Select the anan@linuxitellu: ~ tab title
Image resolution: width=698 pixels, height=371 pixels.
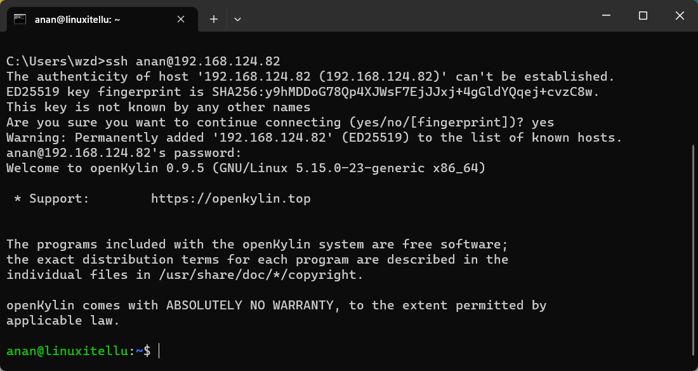tap(77, 20)
